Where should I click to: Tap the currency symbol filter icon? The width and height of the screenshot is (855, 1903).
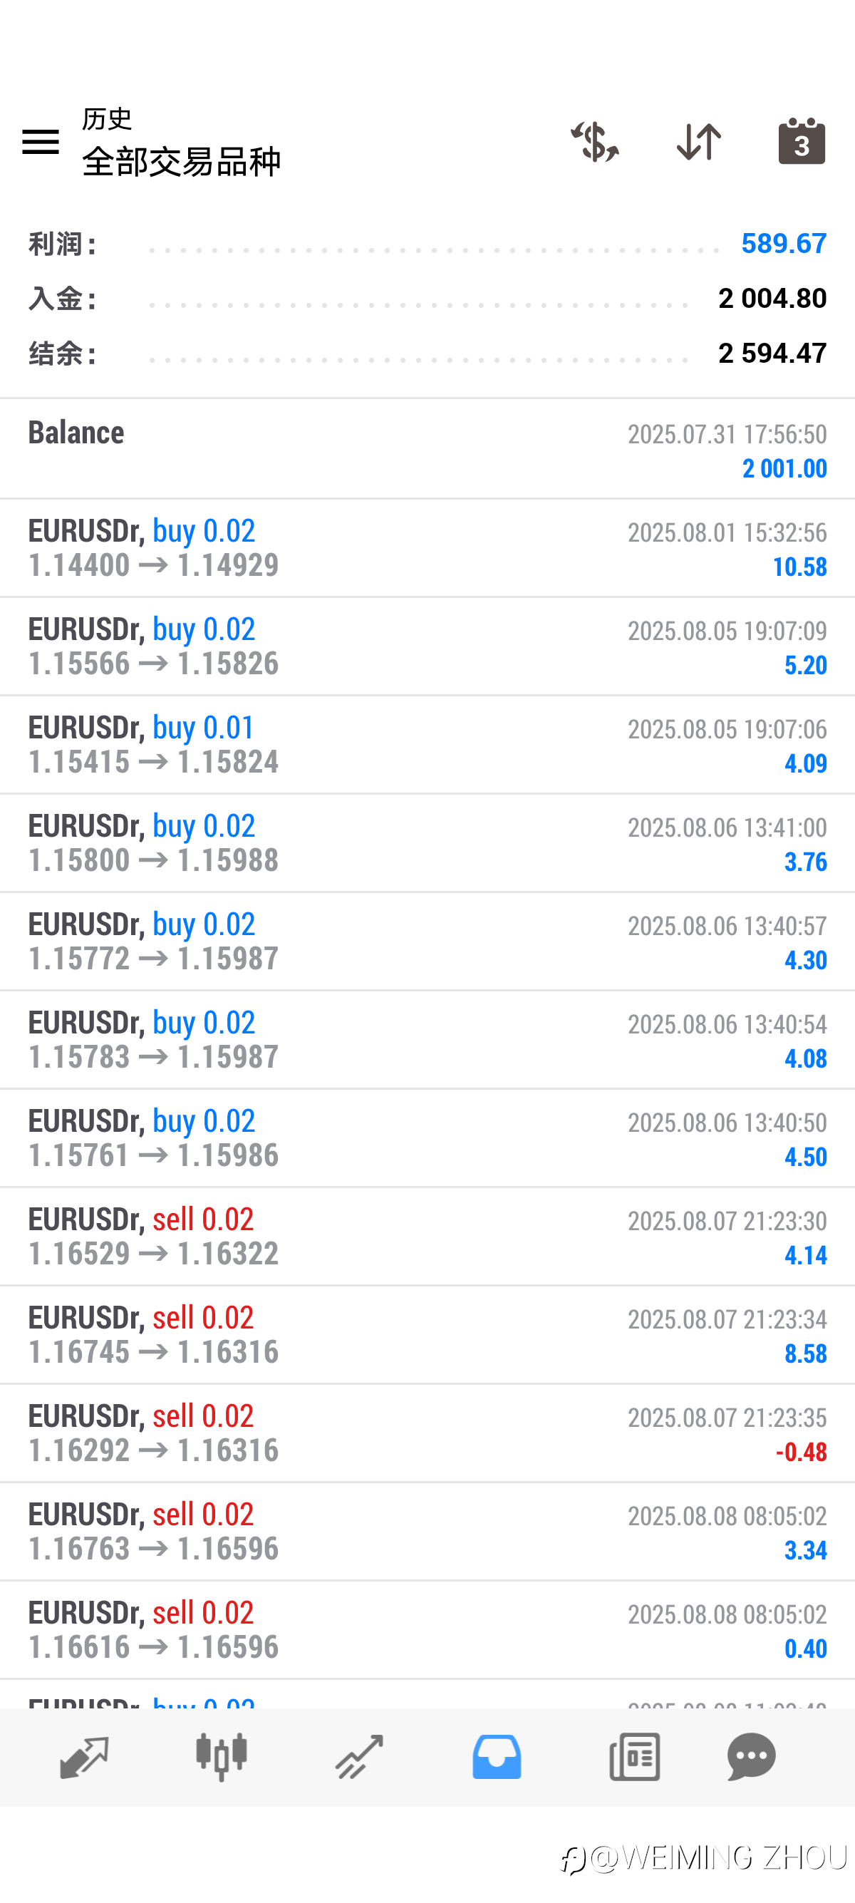(594, 141)
